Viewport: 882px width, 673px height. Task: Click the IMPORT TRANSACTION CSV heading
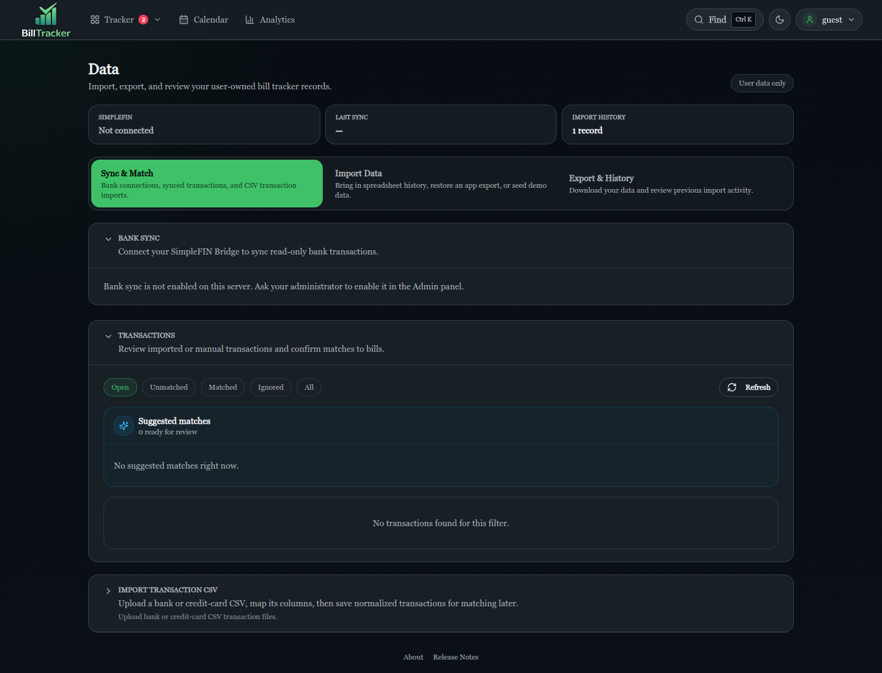pyautogui.click(x=168, y=590)
